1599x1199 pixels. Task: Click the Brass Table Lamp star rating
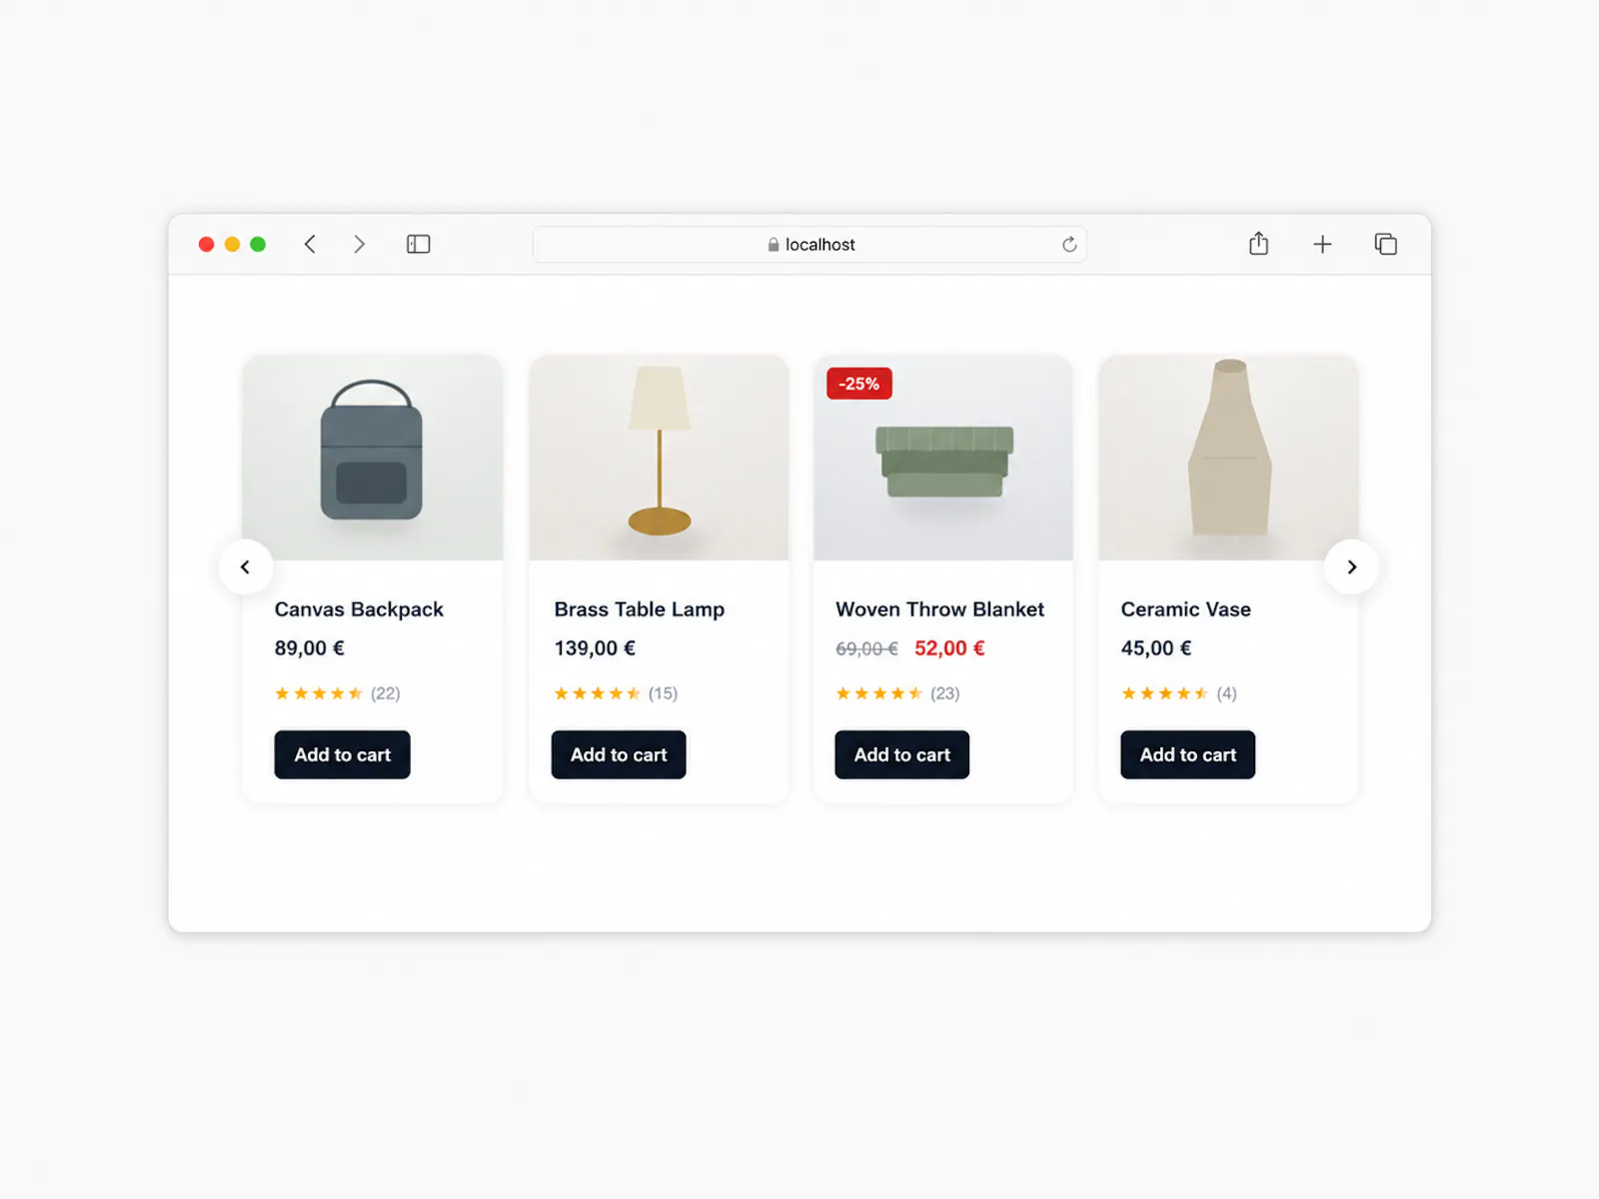click(x=598, y=693)
